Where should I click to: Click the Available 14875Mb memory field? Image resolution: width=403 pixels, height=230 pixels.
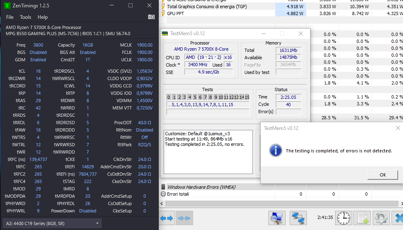[288, 57]
